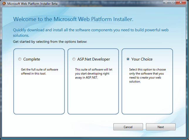Click the 'Select this option to choose' description
189x140 pixels.
pos(147,75)
